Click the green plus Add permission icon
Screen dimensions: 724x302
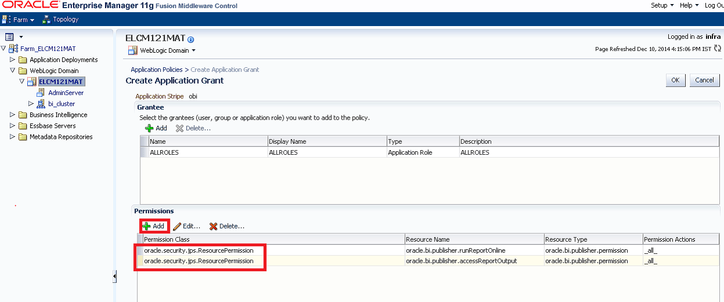click(x=147, y=226)
